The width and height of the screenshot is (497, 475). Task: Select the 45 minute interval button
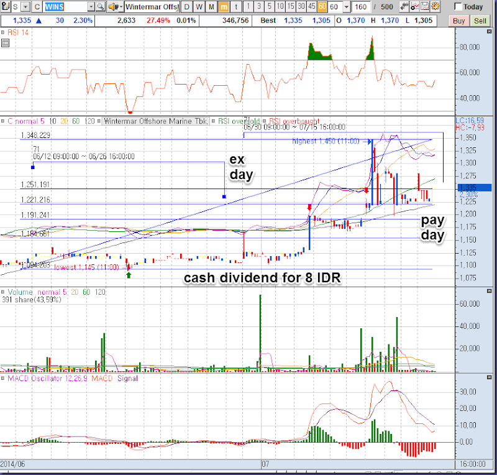[312, 7]
